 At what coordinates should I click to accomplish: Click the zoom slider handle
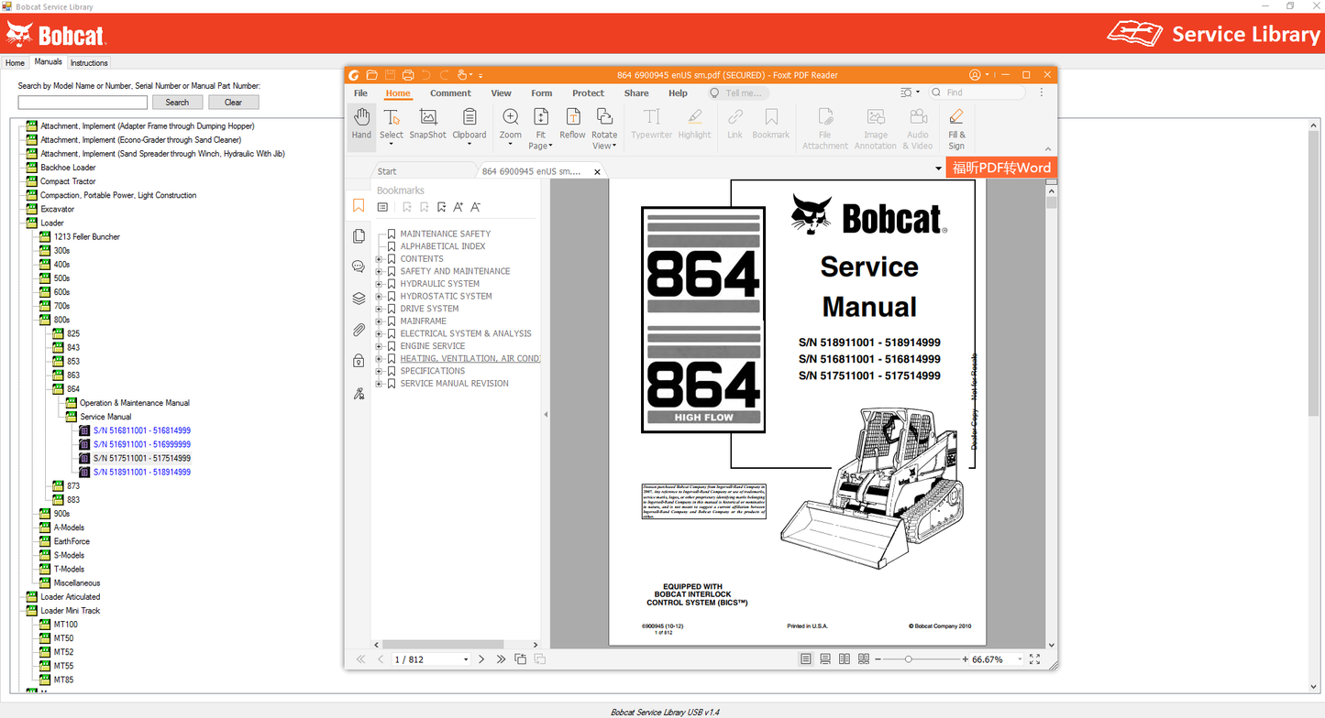coord(909,659)
